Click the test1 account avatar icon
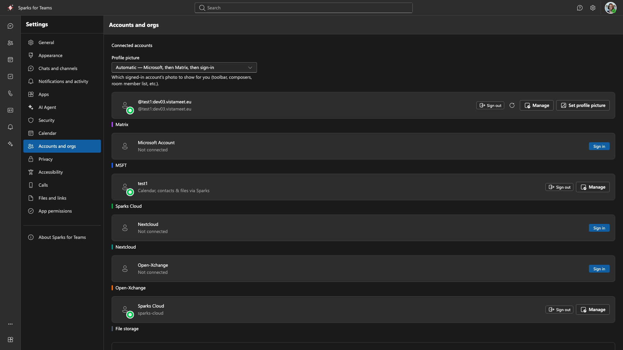 coord(125,187)
